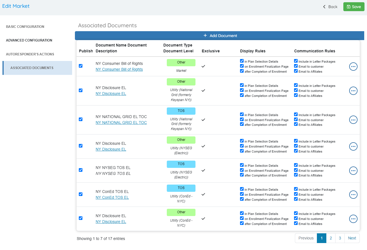Viewport: 367px width, 250px height.
Task: Open NY Consumer Bill of Rights link
Action: (x=119, y=70)
